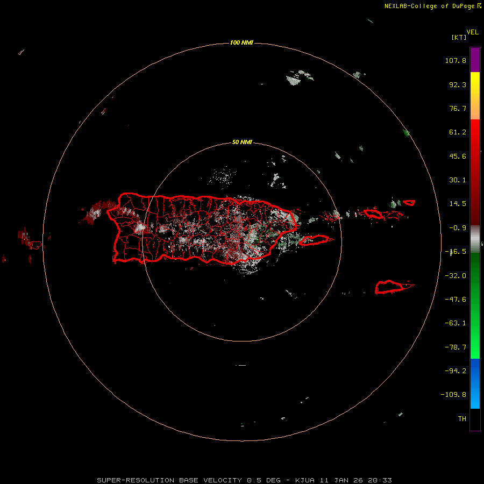Click the VEL legend title

click(x=472, y=32)
